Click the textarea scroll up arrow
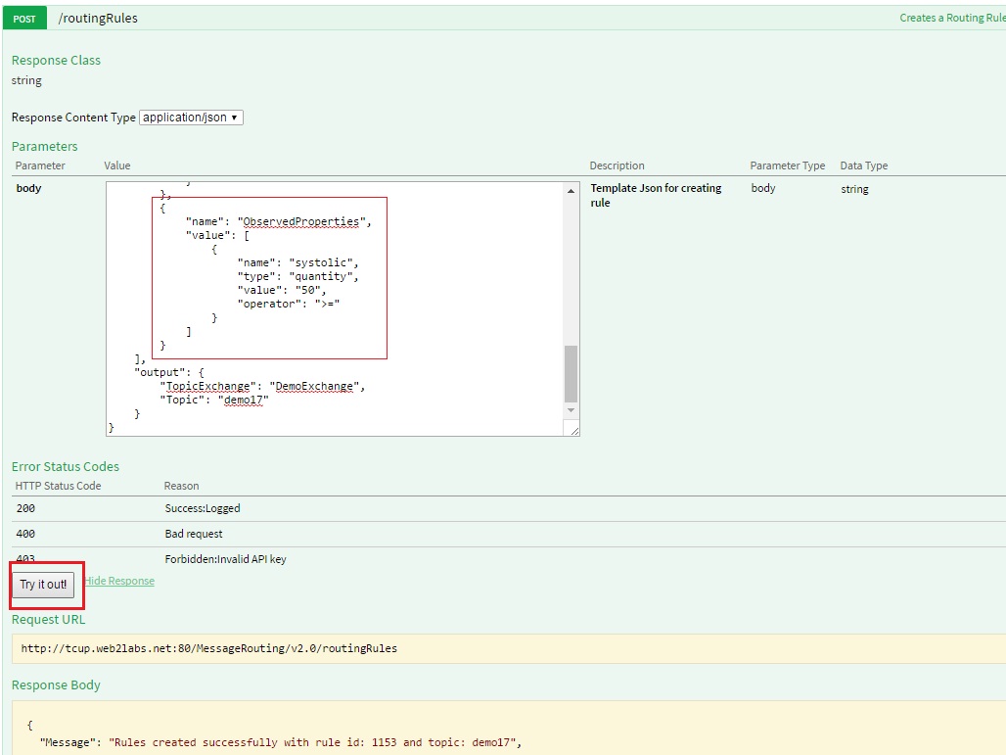This screenshot has height=755, width=1006. 571,191
